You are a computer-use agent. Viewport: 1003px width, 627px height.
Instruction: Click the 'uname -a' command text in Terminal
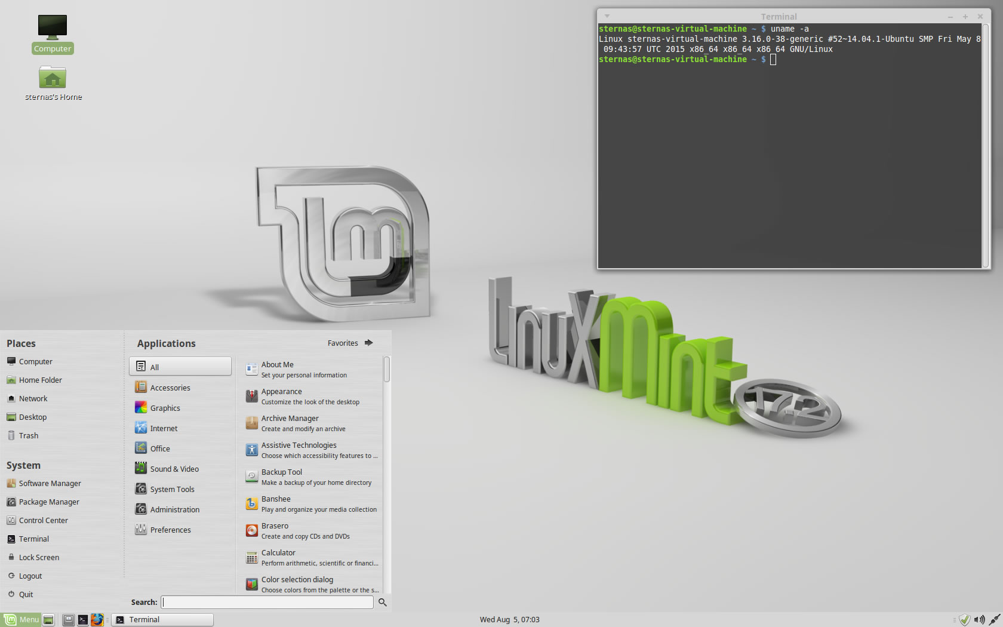click(789, 29)
